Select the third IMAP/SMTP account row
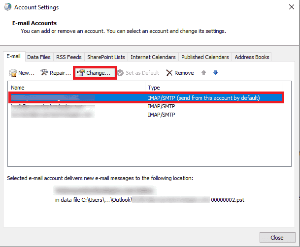 [146, 115]
